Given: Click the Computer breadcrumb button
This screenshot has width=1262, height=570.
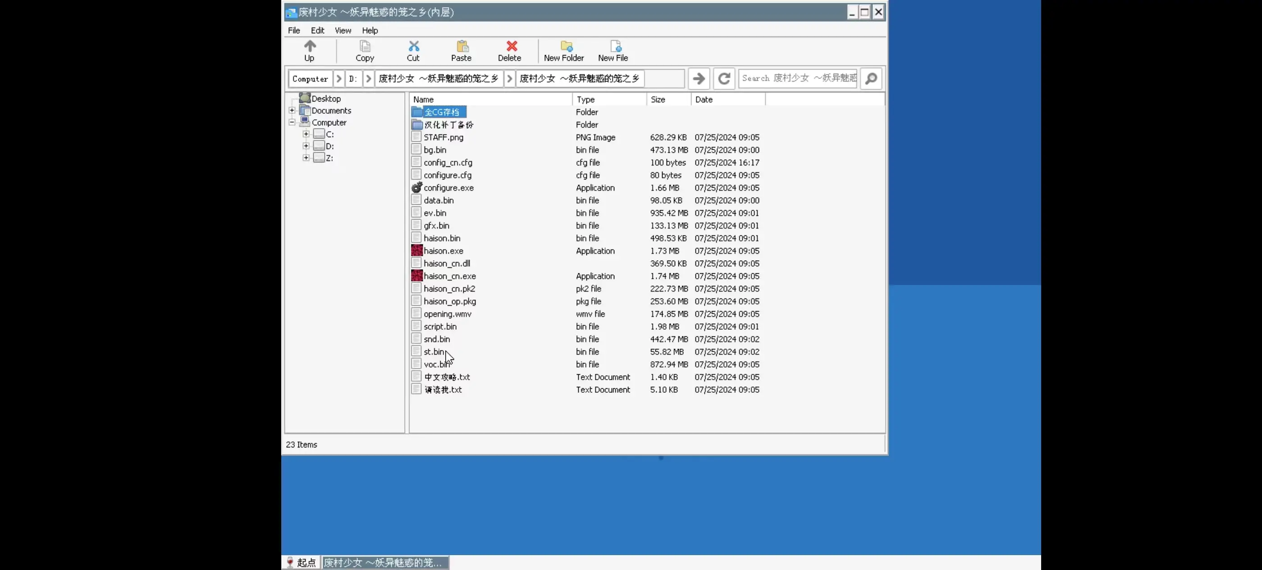Looking at the screenshot, I should point(310,78).
